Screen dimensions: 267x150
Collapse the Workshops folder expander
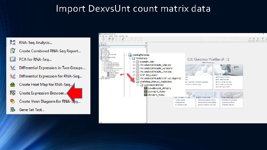[130, 58]
